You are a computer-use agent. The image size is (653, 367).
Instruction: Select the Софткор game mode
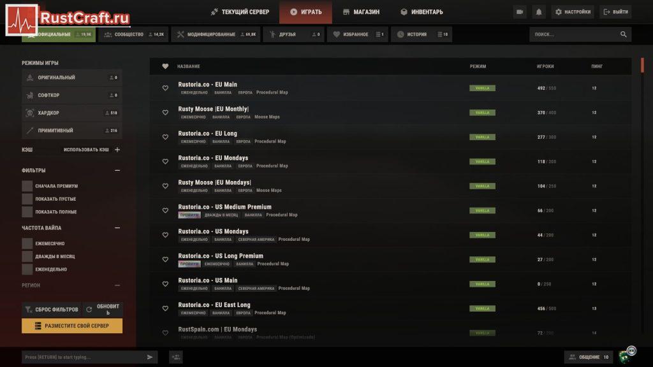pyautogui.click(x=72, y=96)
